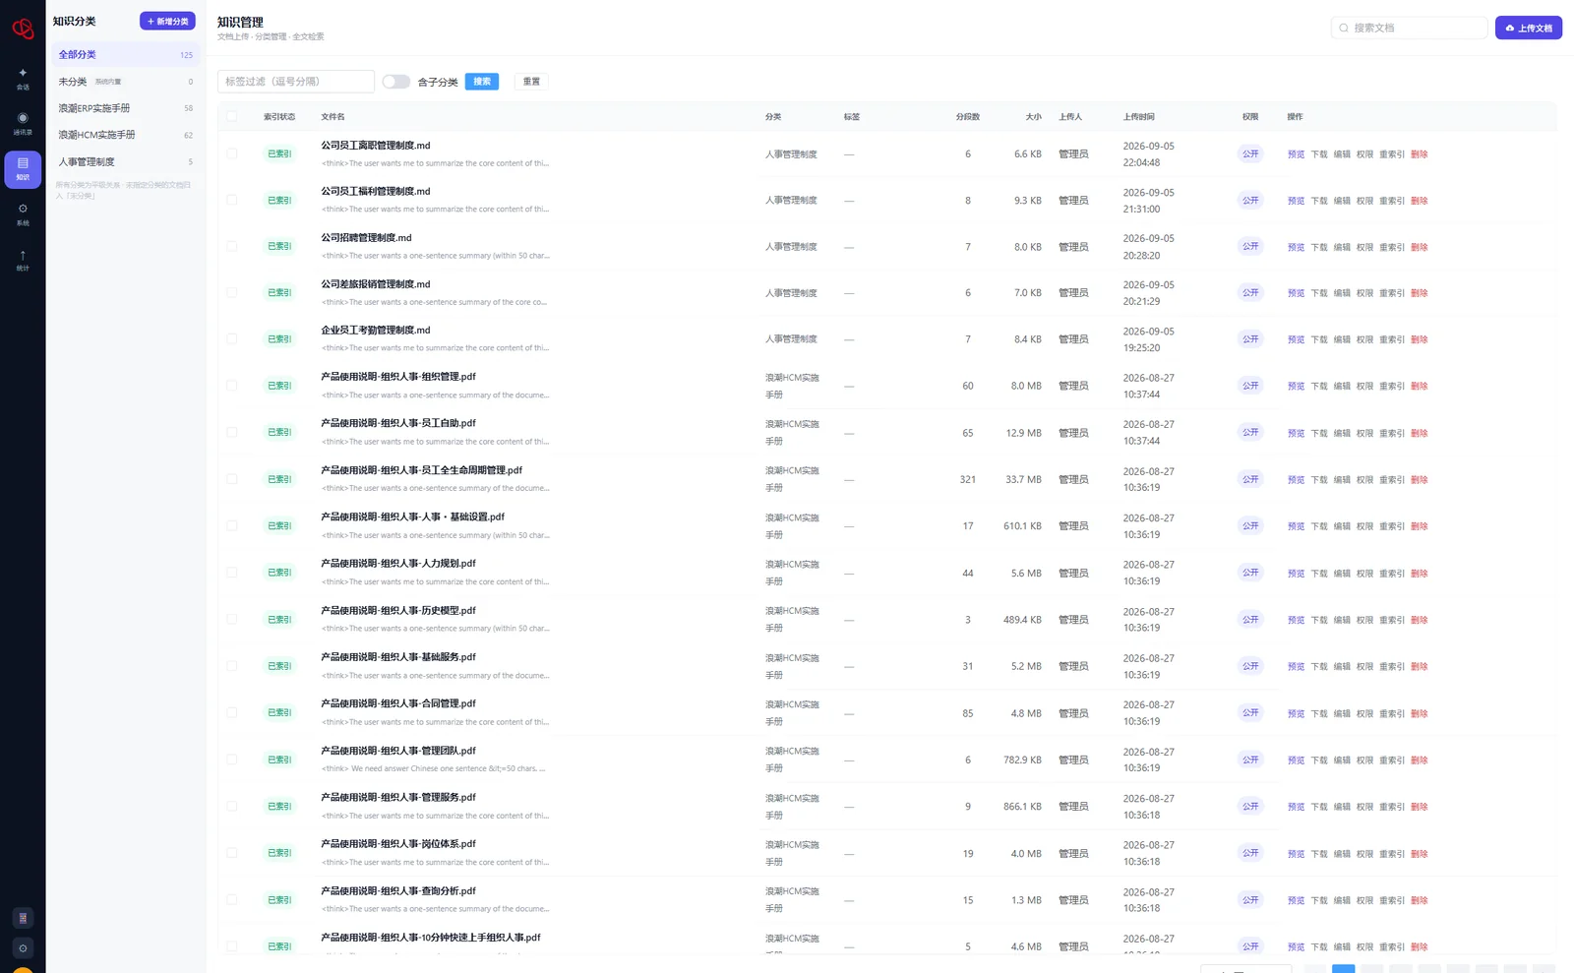Open the 统计 statistics section
The height and width of the screenshot is (973, 1574).
pos(23,260)
